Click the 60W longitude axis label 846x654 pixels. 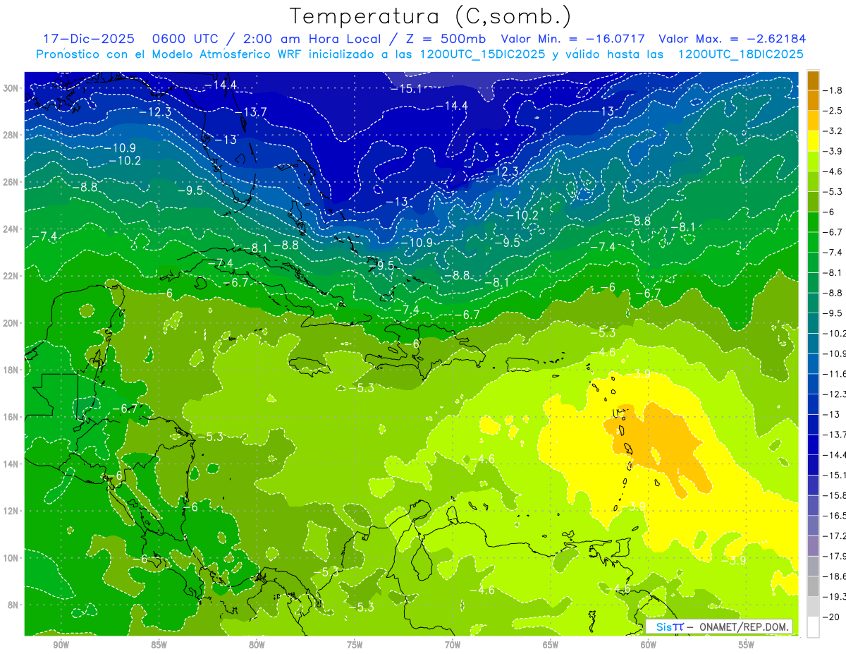[x=649, y=645]
